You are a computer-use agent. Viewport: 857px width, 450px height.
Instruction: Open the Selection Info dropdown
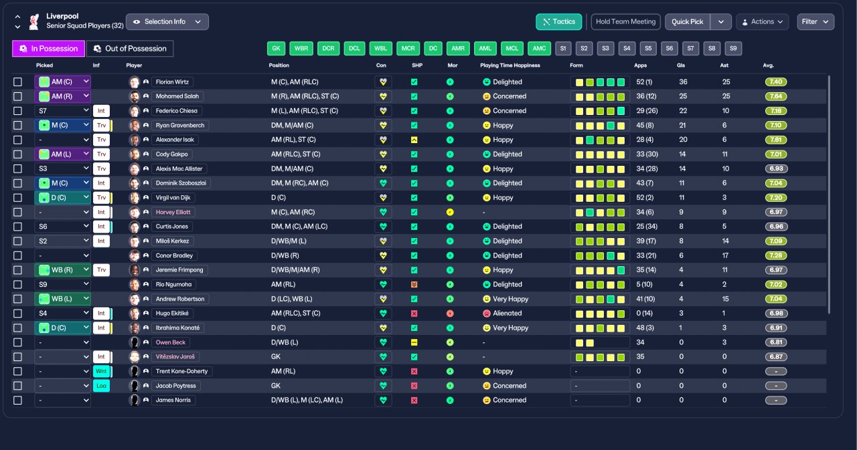tap(167, 22)
